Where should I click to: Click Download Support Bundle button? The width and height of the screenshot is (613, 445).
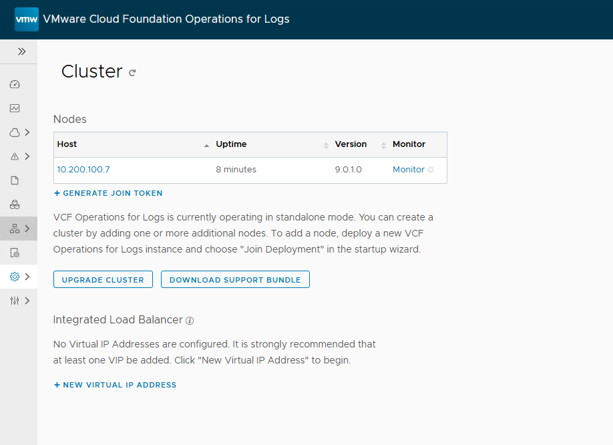pos(235,280)
